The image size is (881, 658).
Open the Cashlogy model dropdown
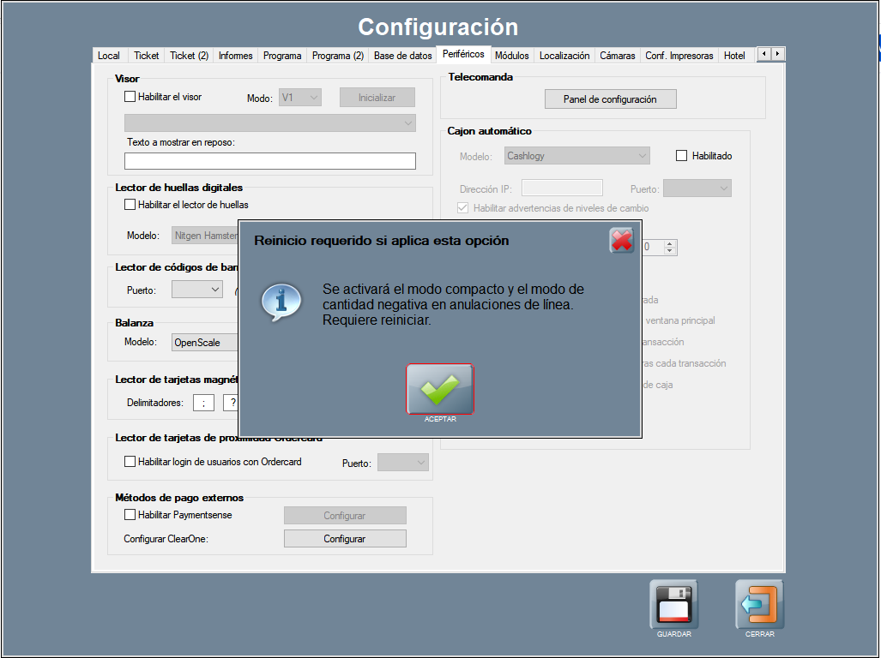pos(576,156)
